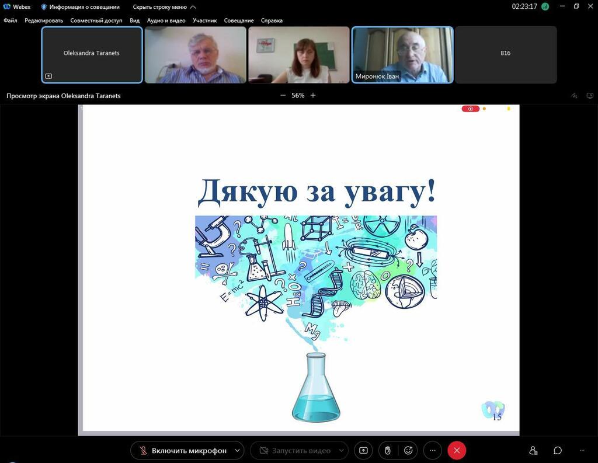Open the microphone options dropdown arrow
The width and height of the screenshot is (598, 463).
point(237,450)
